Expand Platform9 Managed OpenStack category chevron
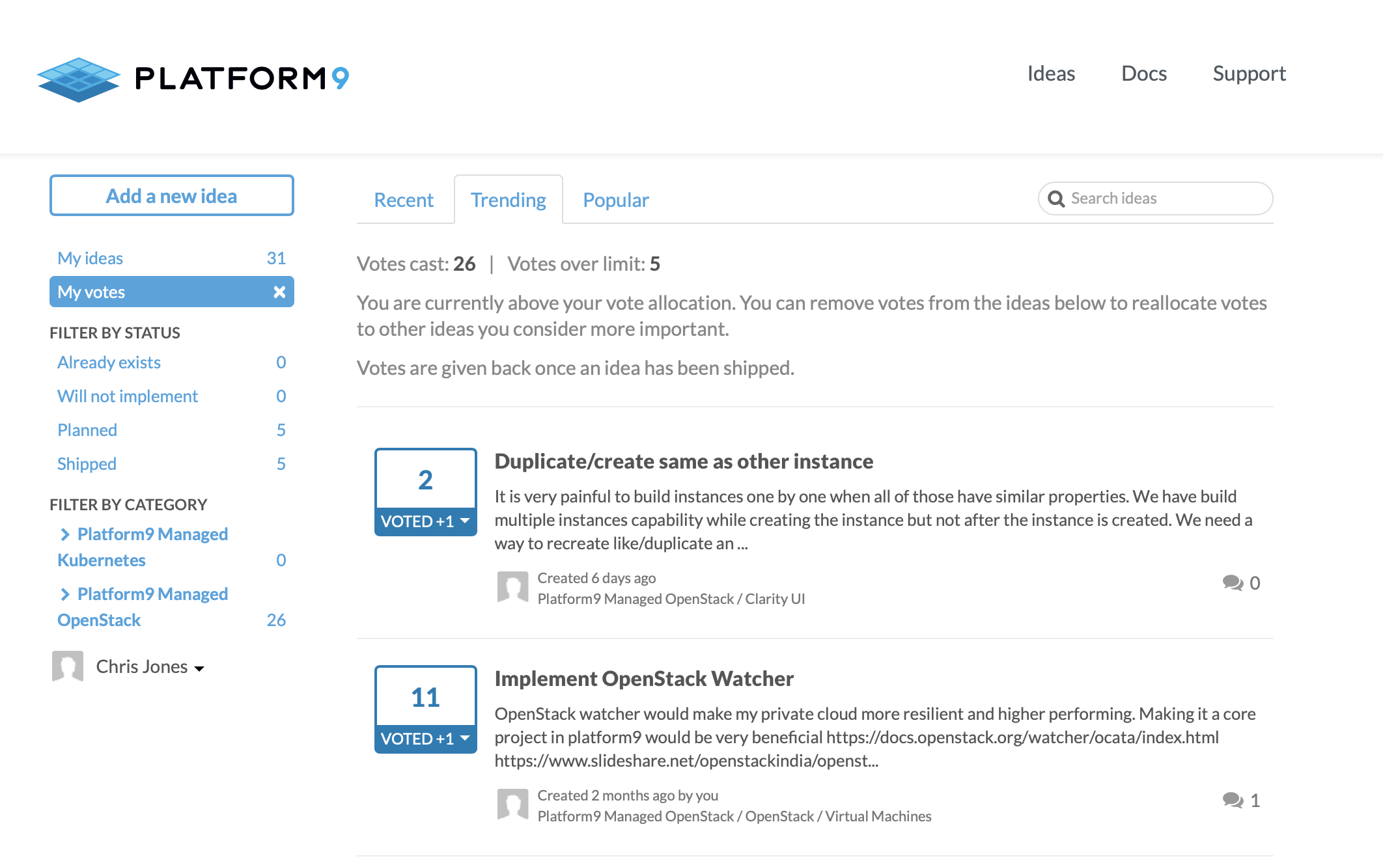Image resolution: width=1383 pixels, height=863 pixels. 65,594
